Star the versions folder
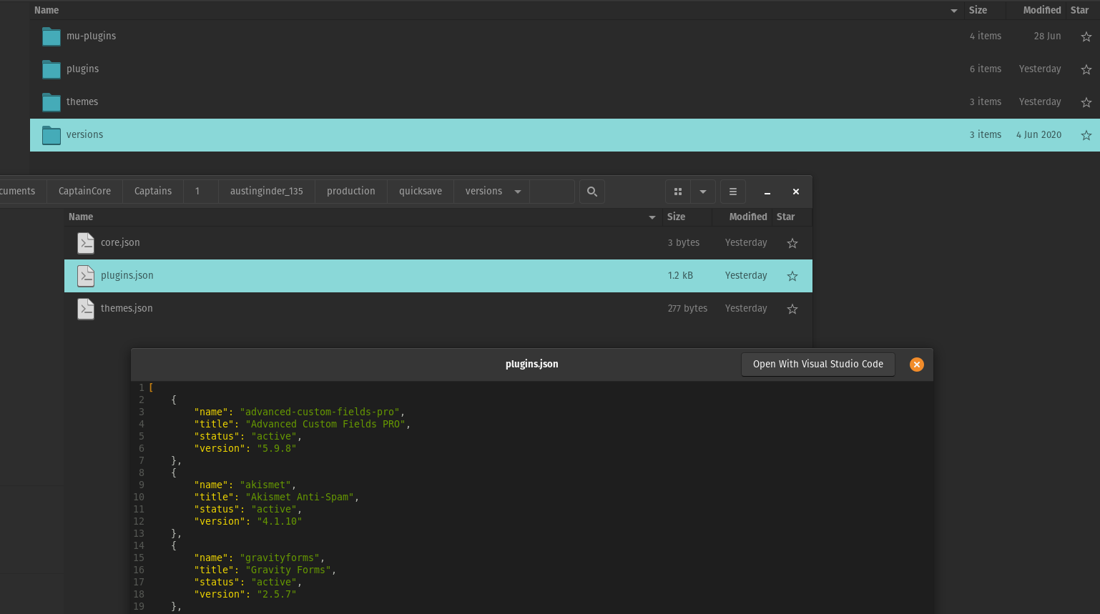 (x=1086, y=135)
